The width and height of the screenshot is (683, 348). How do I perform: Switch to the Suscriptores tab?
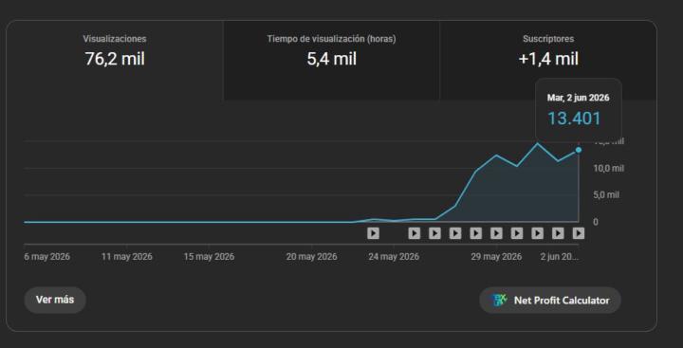tap(548, 61)
